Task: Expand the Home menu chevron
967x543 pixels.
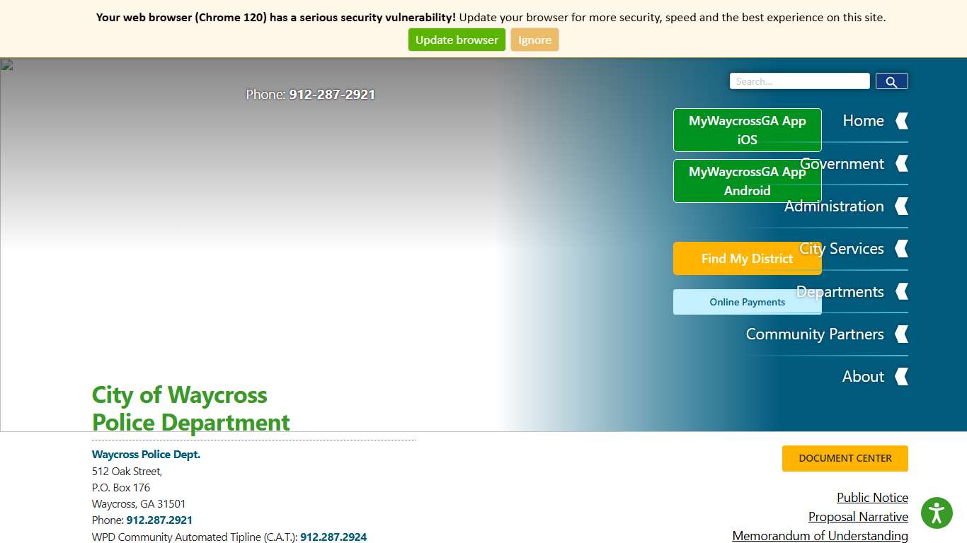Action: 902,121
